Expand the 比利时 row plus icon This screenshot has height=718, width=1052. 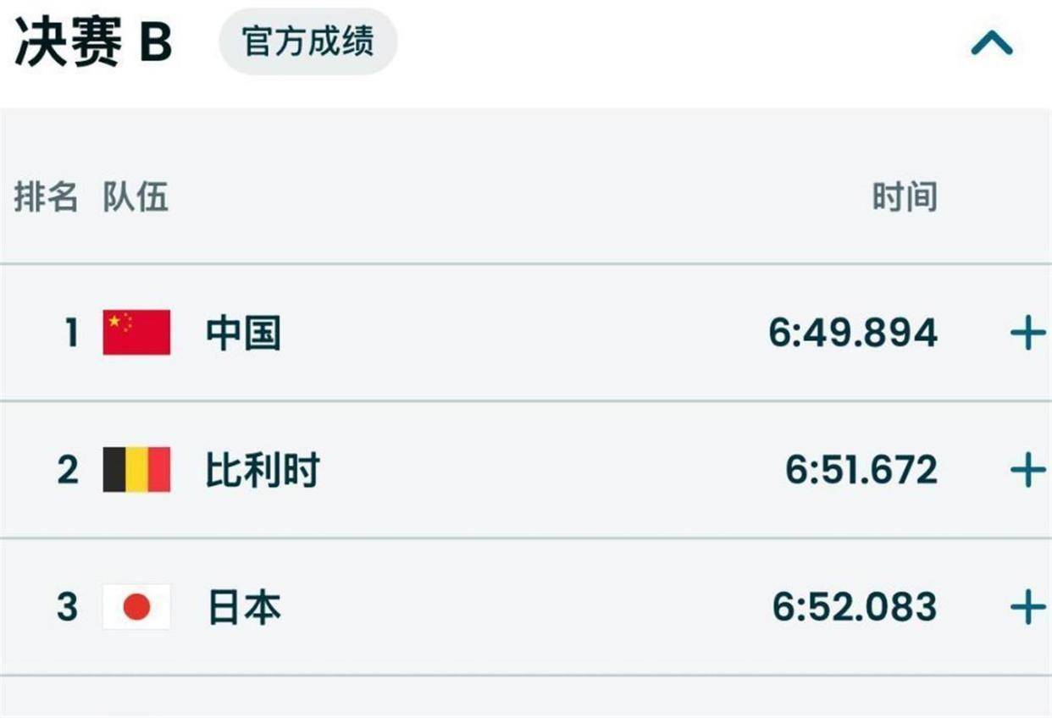[1027, 471]
